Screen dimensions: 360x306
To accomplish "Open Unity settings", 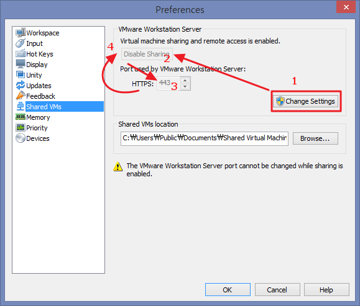I will tap(34, 75).
